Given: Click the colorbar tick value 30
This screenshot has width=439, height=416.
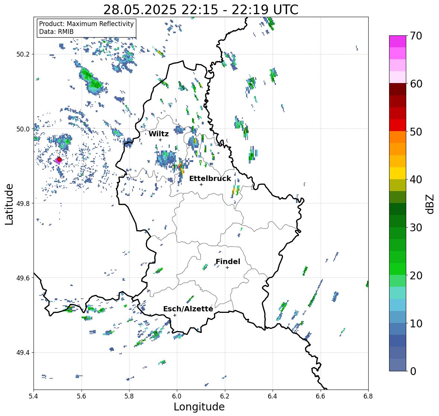Looking at the screenshot, I should tap(416, 228).
